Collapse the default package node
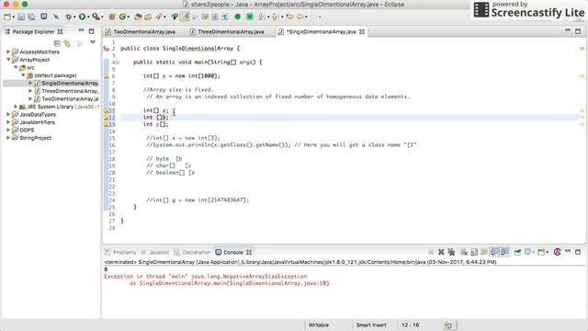 coord(23,75)
